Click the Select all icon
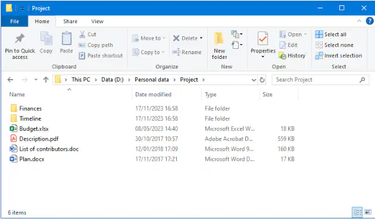The width and height of the screenshot is (375, 219). click(x=319, y=35)
